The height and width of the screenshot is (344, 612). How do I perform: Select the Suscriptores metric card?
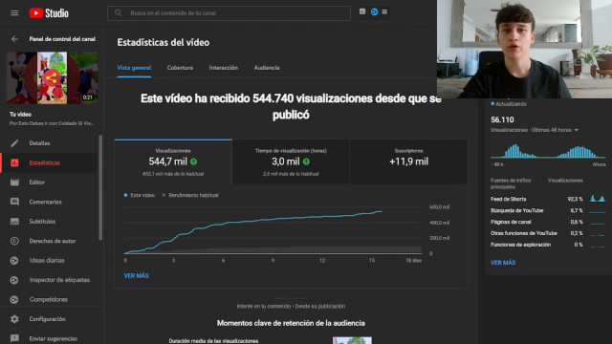(408, 161)
